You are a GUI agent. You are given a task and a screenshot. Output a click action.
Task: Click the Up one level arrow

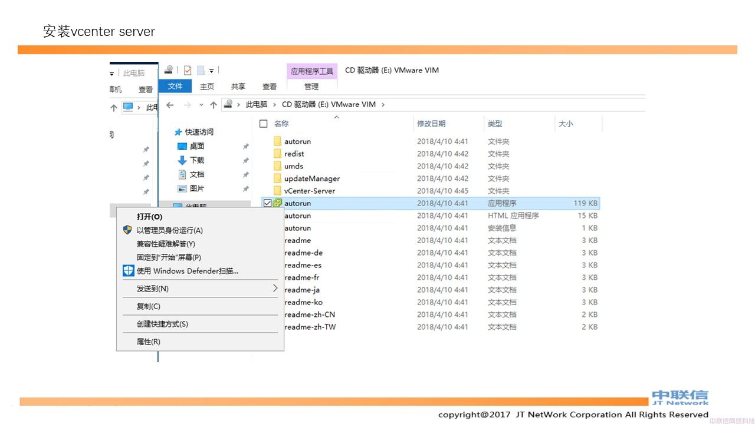pyautogui.click(x=213, y=105)
